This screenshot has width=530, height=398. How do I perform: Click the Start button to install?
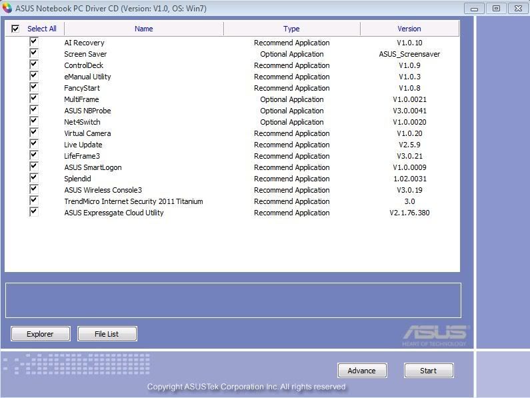429,371
